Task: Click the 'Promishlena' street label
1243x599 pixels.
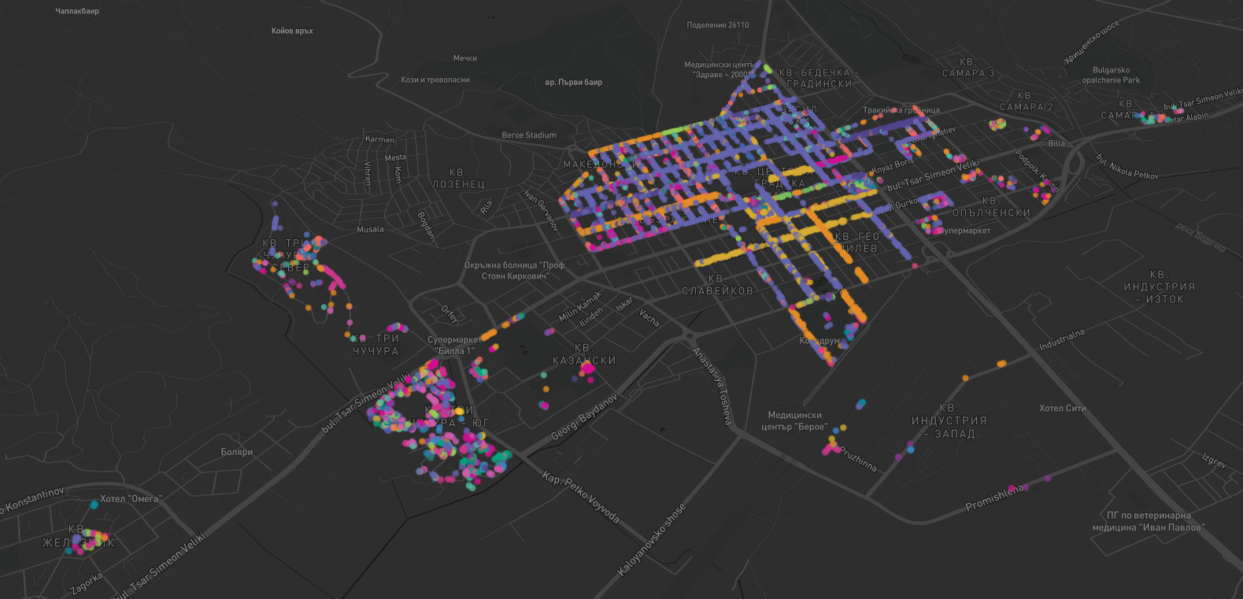Action: 995,497
